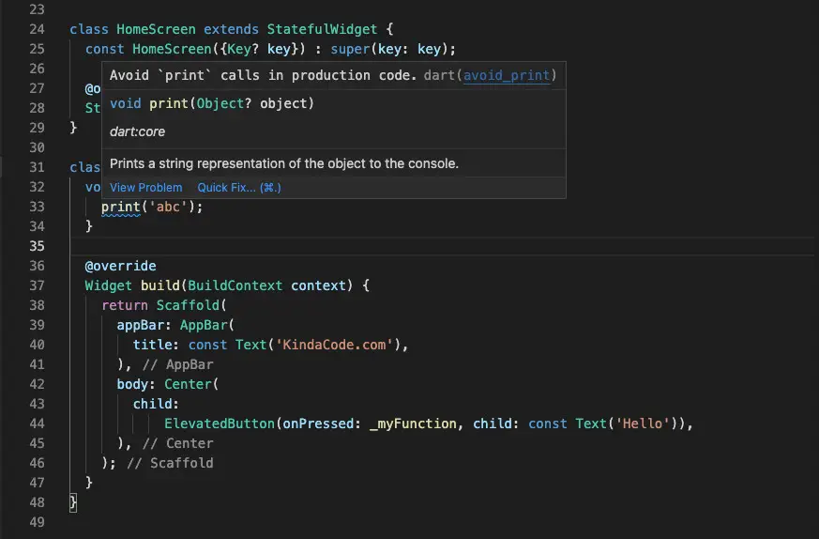This screenshot has height=539, width=819.
Task: Click line number 24 in the gutter
Action: 38,29
